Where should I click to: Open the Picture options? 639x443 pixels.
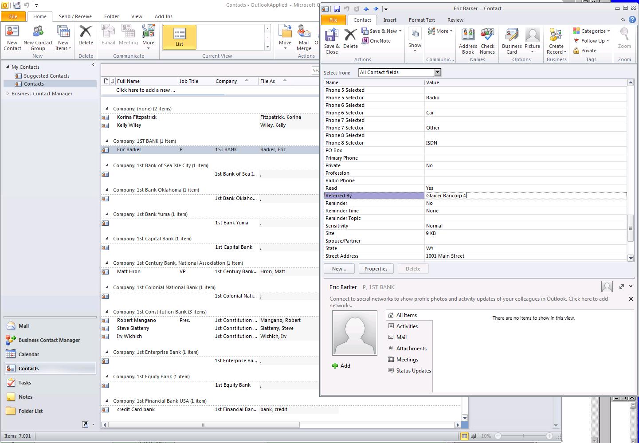tap(532, 40)
